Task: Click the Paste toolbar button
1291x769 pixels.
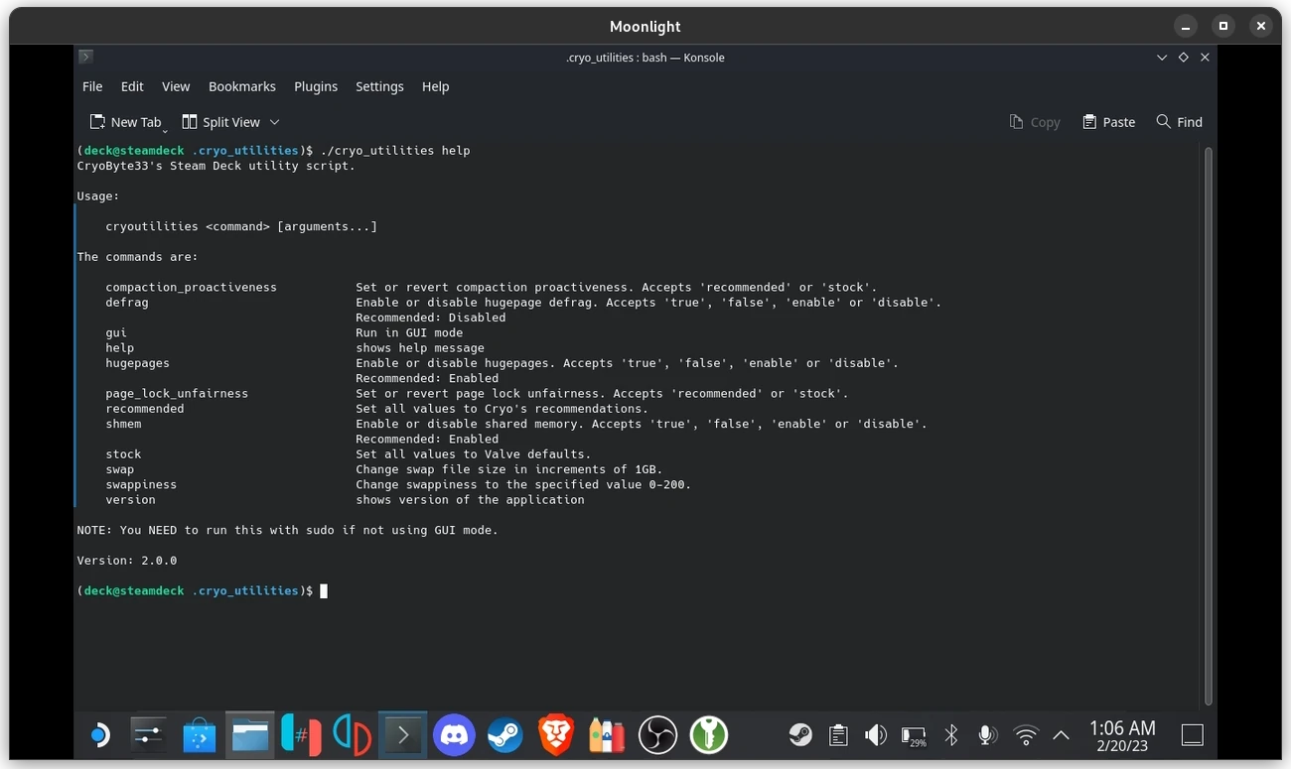Action: click(1109, 122)
